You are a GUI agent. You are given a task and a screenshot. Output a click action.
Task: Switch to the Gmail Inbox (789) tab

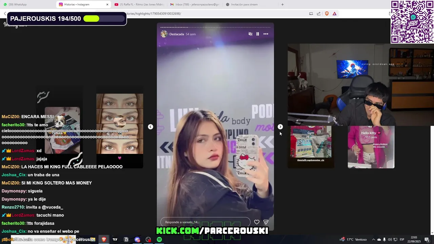195,4
